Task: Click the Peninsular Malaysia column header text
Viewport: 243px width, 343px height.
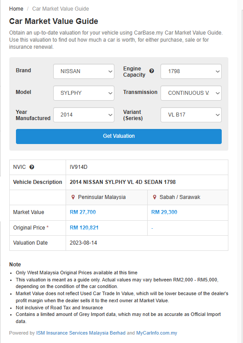Action: tap(102, 197)
